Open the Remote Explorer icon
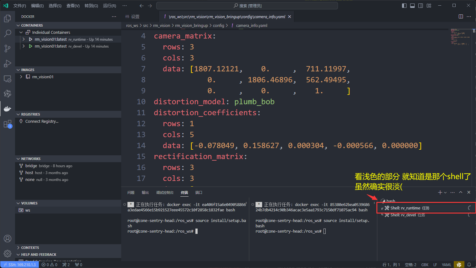This screenshot has height=268, width=476. (8, 79)
